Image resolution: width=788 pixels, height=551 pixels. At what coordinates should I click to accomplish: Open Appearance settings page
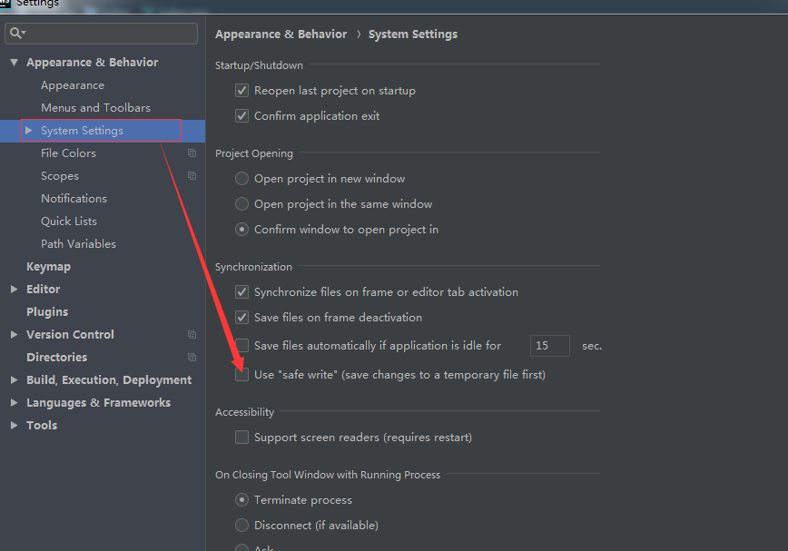[73, 85]
